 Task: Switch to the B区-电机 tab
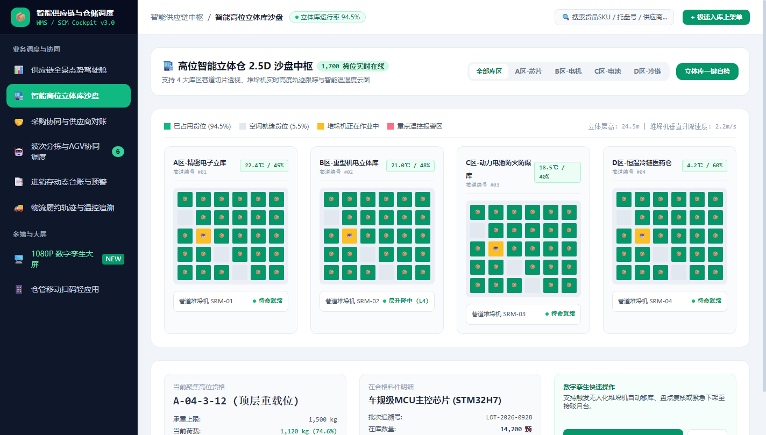pyautogui.click(x=568, y=72)
